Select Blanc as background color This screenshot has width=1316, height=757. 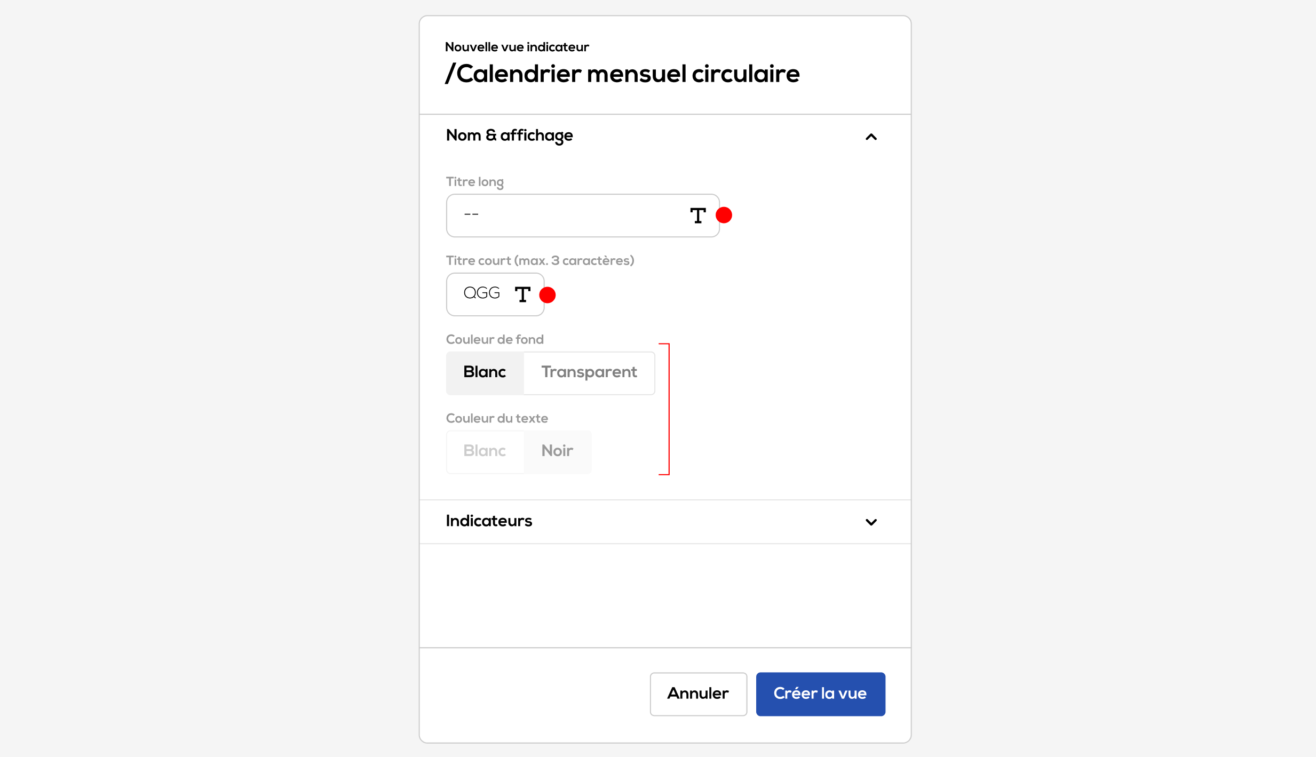485,373
